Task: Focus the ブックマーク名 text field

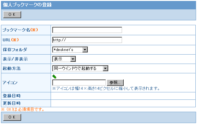Action: click(87, 30)
